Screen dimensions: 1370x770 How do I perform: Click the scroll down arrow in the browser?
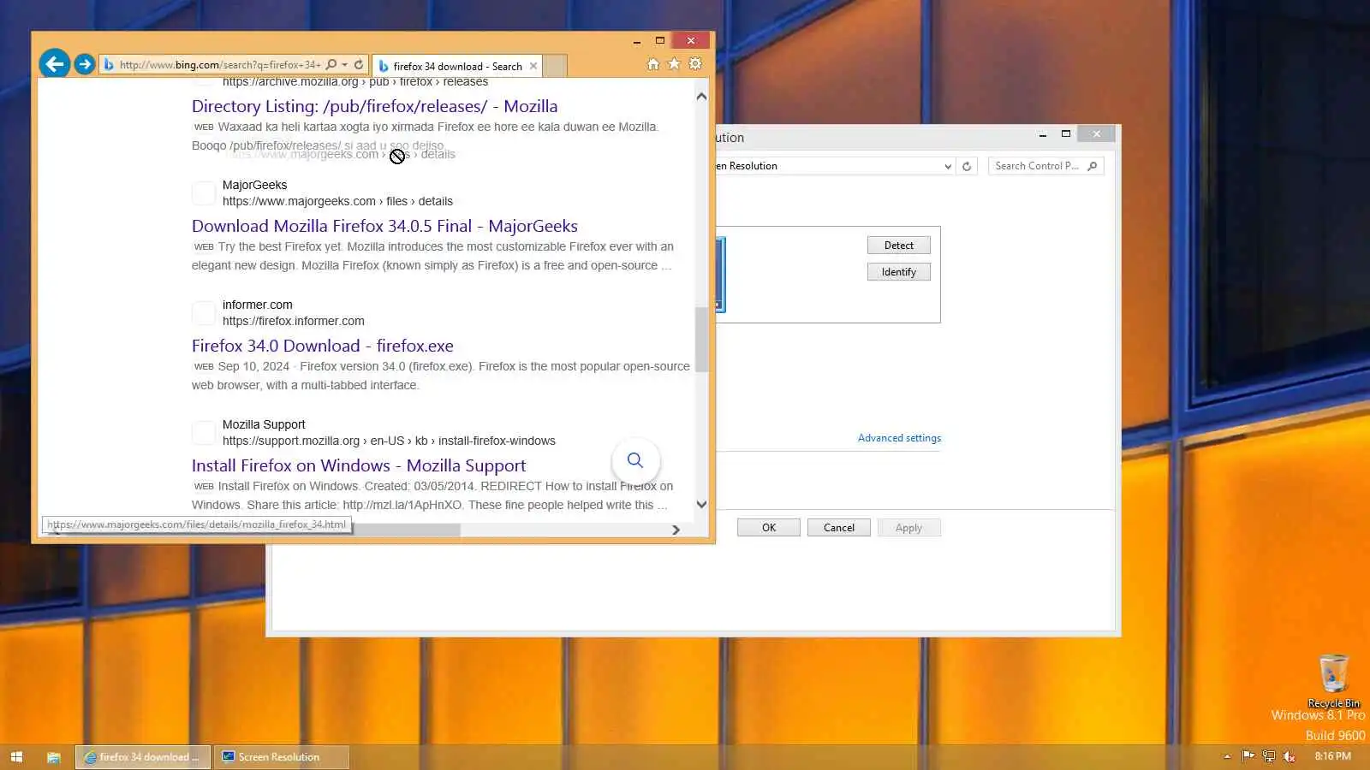tap(701, 504)
